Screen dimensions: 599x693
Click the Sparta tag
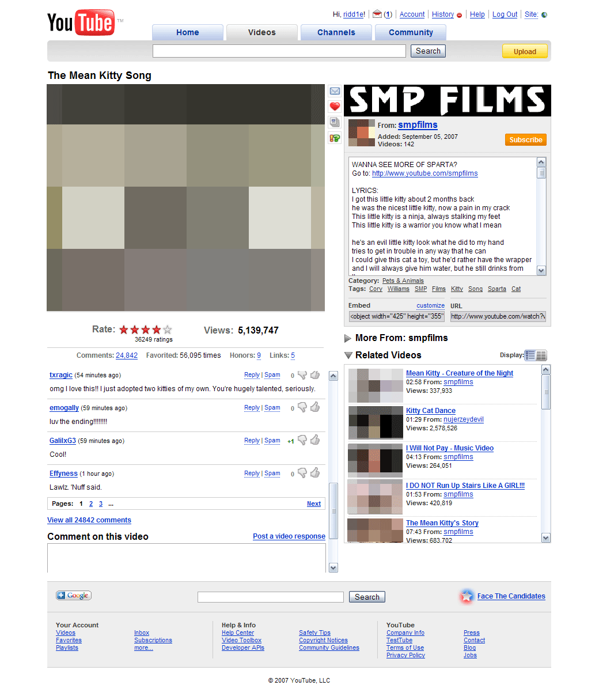[497, 289]
